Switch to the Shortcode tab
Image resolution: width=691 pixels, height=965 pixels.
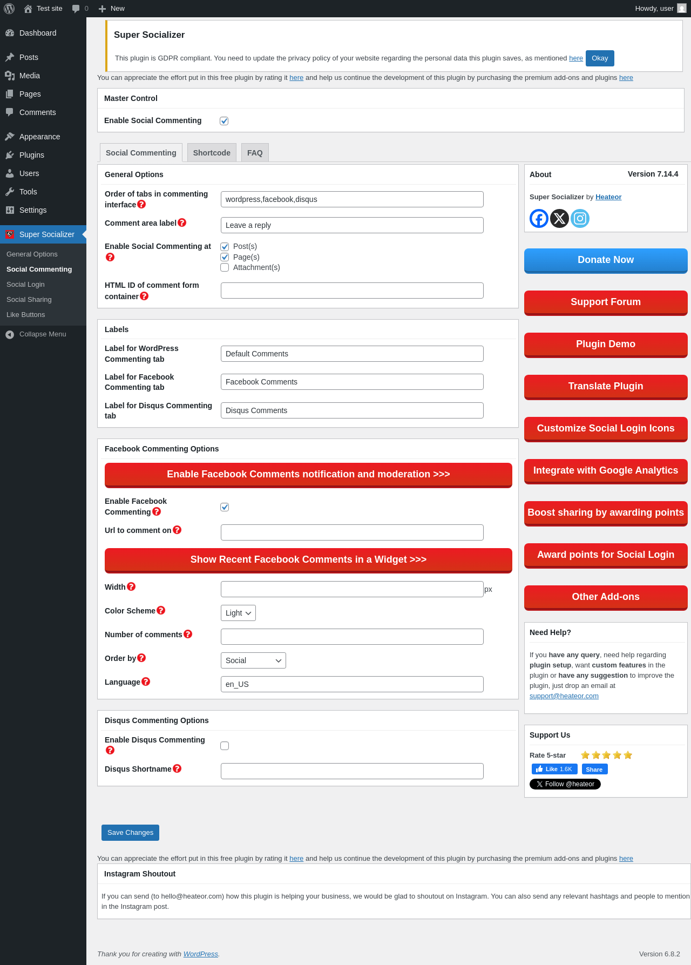pyautogui.click(x=212, y=153)
